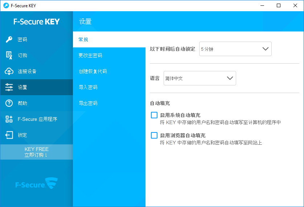Viewport: 304px width, 207px height.
Task: Maximize the F-Secure KEY window
Action: (x=279, y=6)
